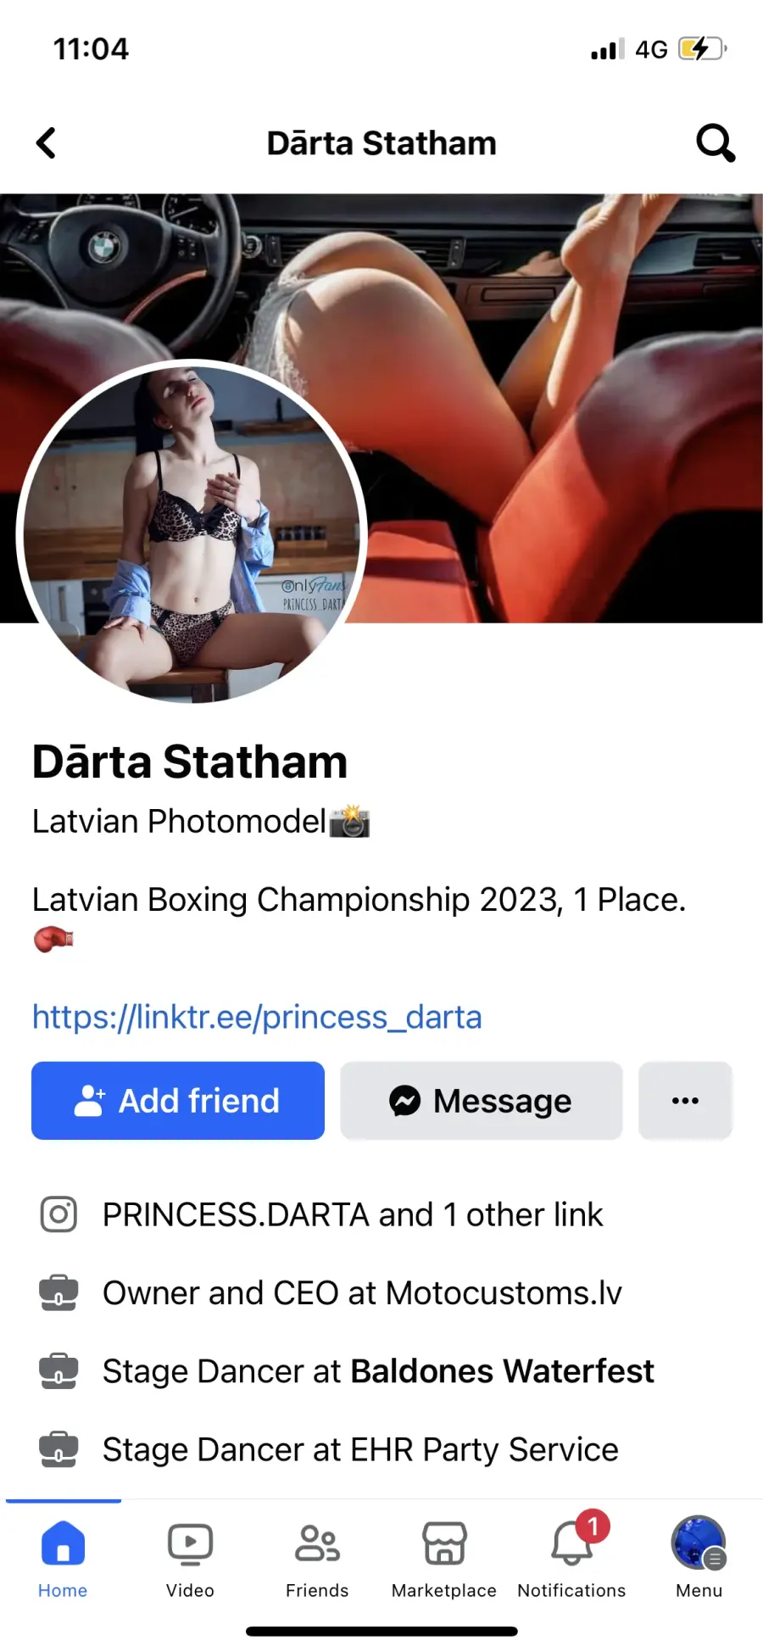Viewport: 763px width, 1652px height.
Task: Open Notifications with red badge
Action: click(572, 1559)
